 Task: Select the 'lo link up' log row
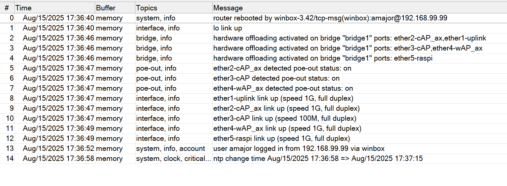pyautogui.click(x=228, y=28)
